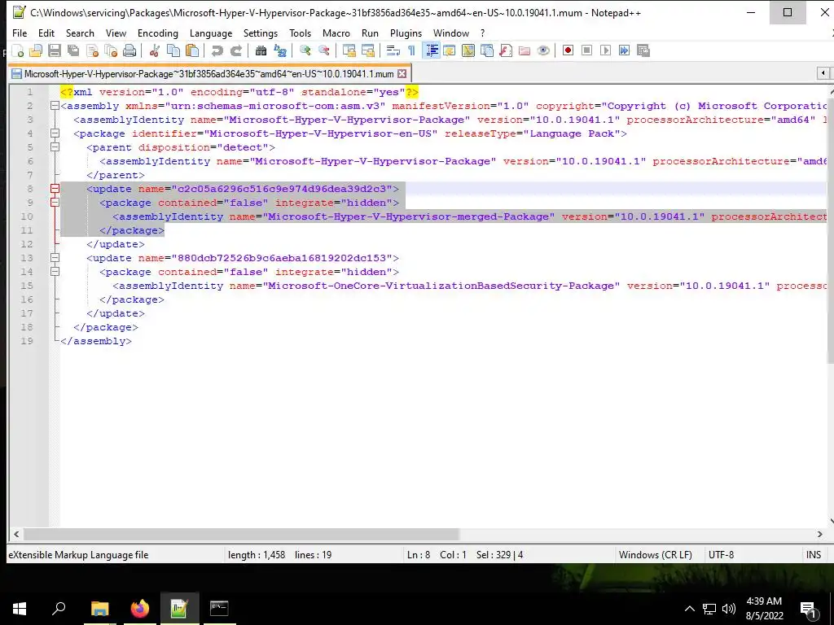Click the Open file toolbar icon
Screen dimensions: 834x625
tap(36, 50)
